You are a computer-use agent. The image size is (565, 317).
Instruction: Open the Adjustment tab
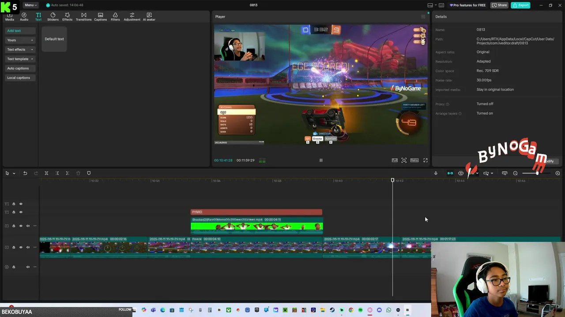click(132, 17)
